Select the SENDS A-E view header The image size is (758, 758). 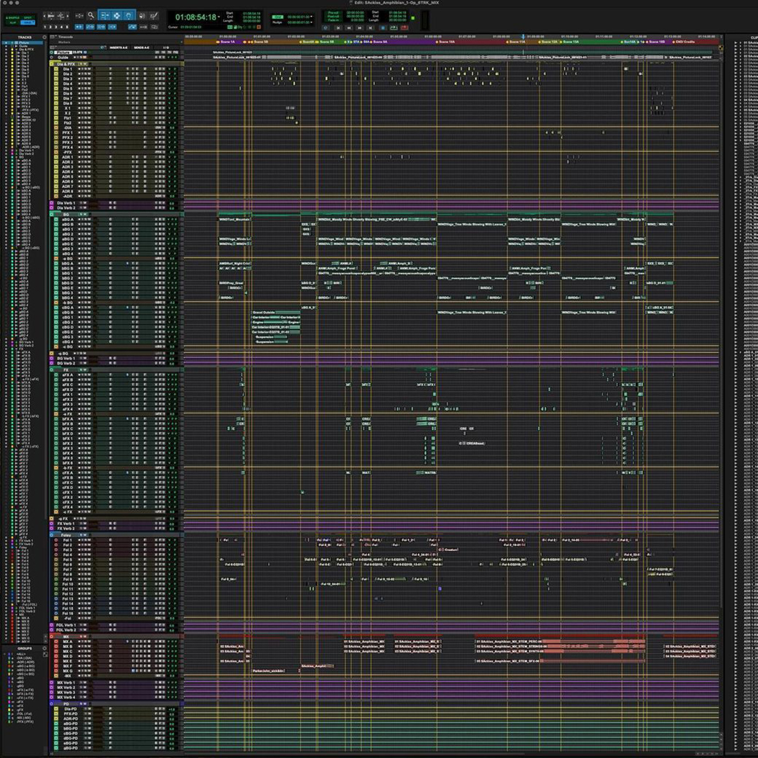coord(142,48)
